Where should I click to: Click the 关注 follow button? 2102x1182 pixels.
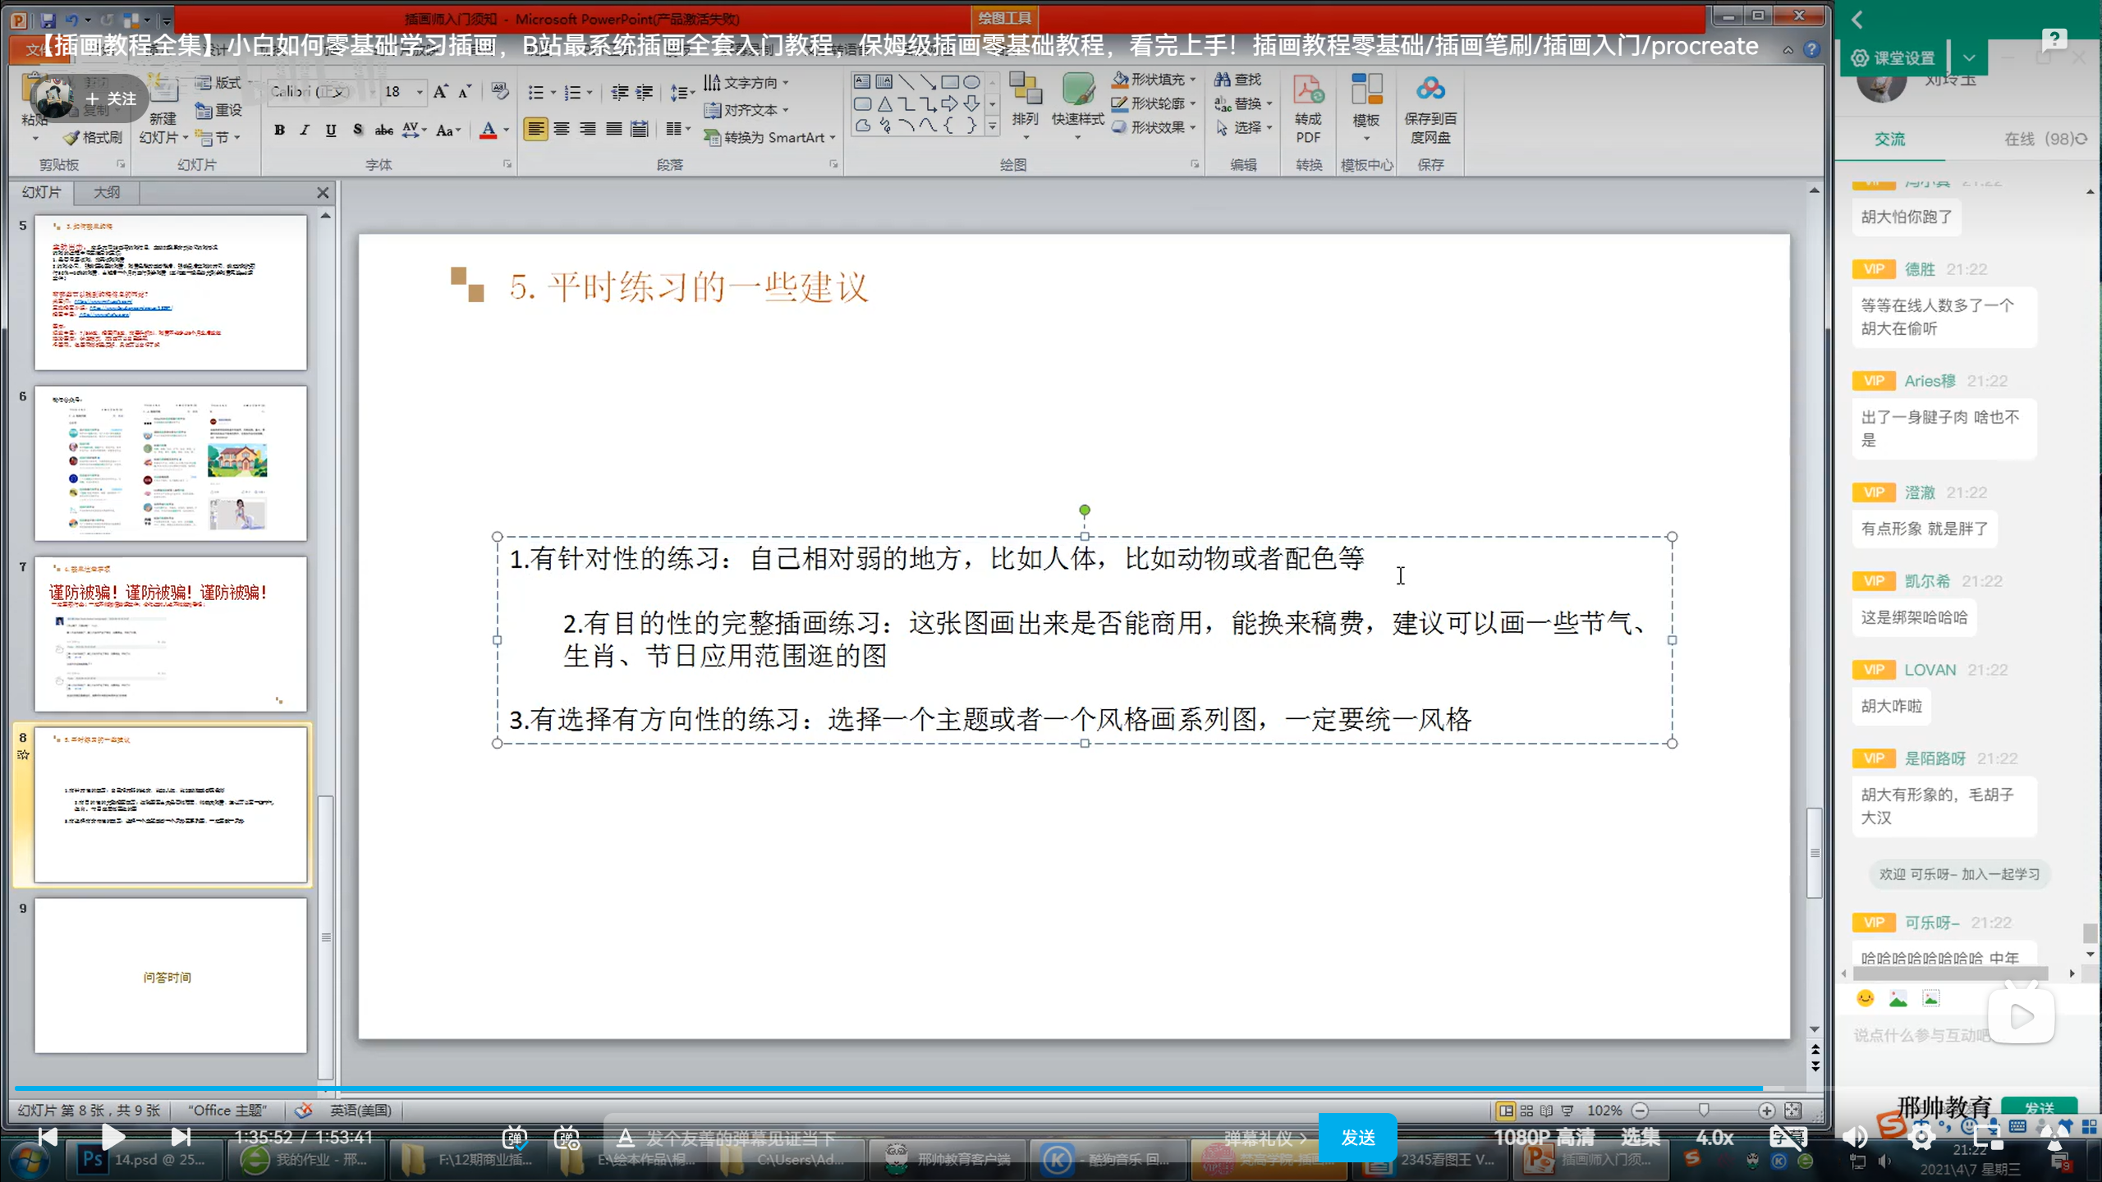pos(112,99)
